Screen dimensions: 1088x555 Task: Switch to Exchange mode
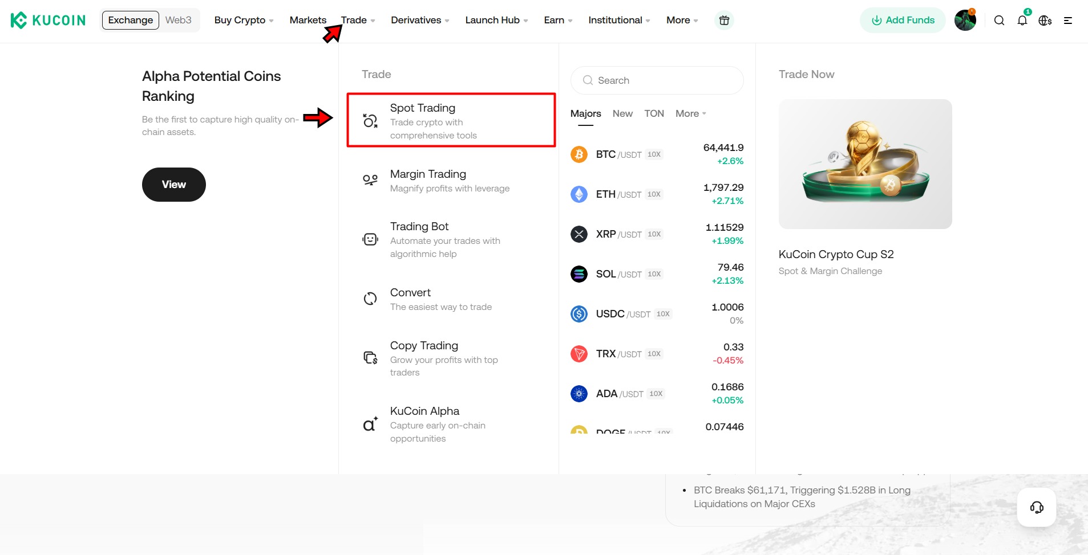tap(131, 20)
